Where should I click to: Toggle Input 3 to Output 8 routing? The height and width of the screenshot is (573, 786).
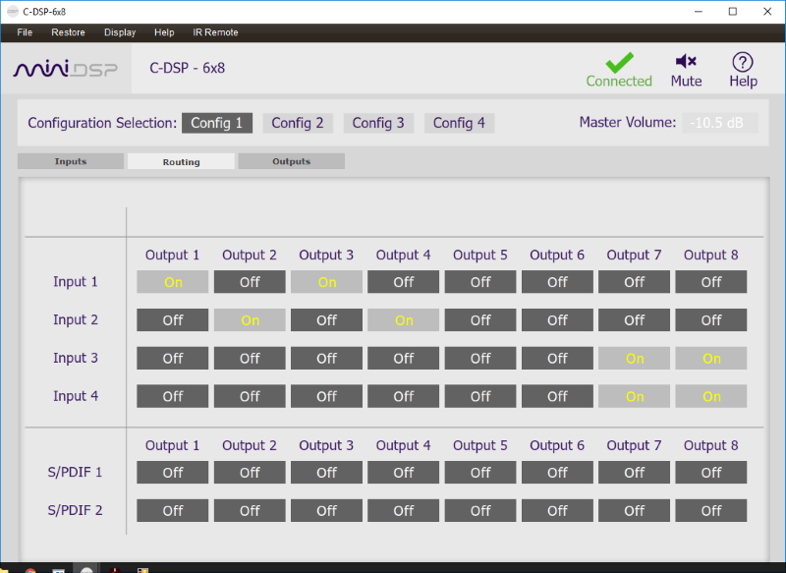pos(710,359)
